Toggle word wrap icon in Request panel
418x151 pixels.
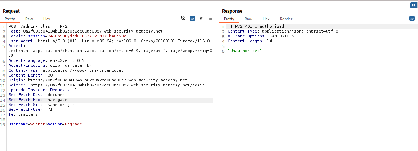tap(192, 18)
